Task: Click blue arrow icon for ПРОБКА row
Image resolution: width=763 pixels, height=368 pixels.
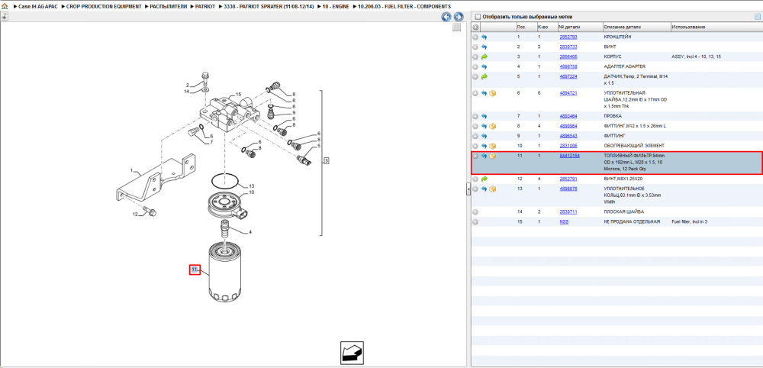Action: tap(484, 116)
